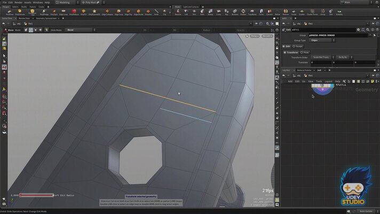Select the PolyExtrude shelf tool

(x=19, y=11)
